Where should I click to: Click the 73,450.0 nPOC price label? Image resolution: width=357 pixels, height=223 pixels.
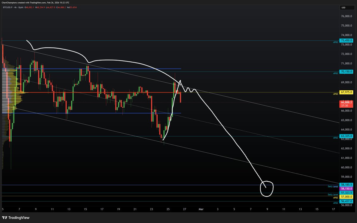[x=347, y=41]
